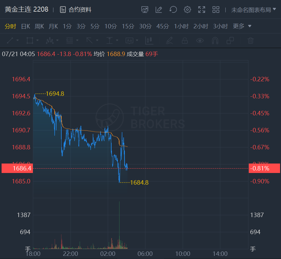This screenshot has height=259, width=281.
Task: Open the grid layout icon
Action: click(216, 10)
